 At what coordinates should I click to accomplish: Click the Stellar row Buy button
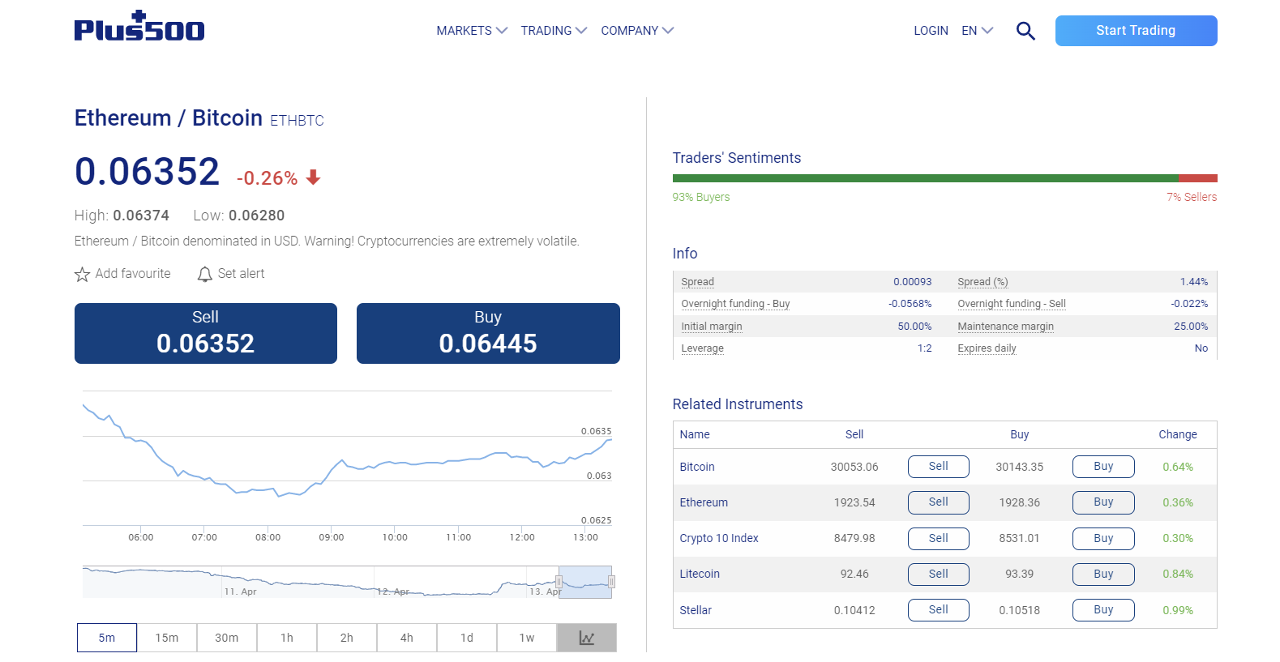tap(1103, 610)
